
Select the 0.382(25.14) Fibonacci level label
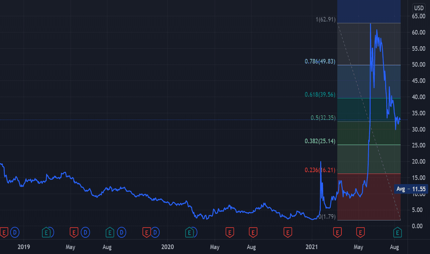320,141
